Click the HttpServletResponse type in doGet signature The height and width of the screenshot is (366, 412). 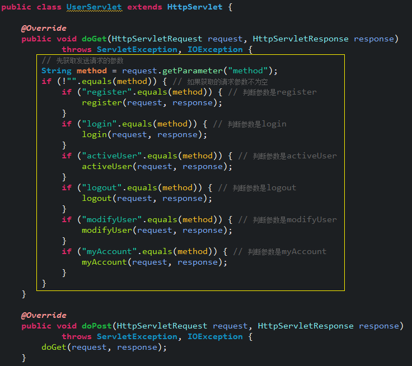[301, 39]
